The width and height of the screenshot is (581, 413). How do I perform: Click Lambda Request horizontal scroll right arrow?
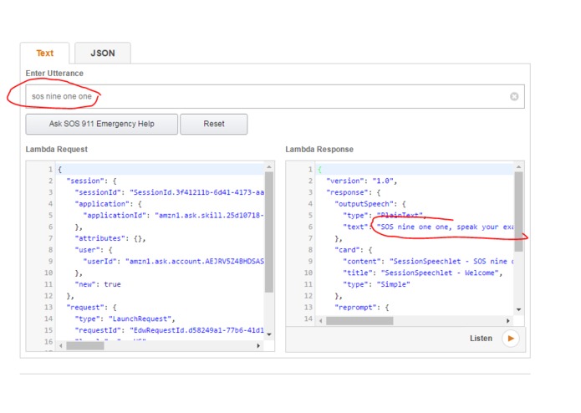click(258, 345)
